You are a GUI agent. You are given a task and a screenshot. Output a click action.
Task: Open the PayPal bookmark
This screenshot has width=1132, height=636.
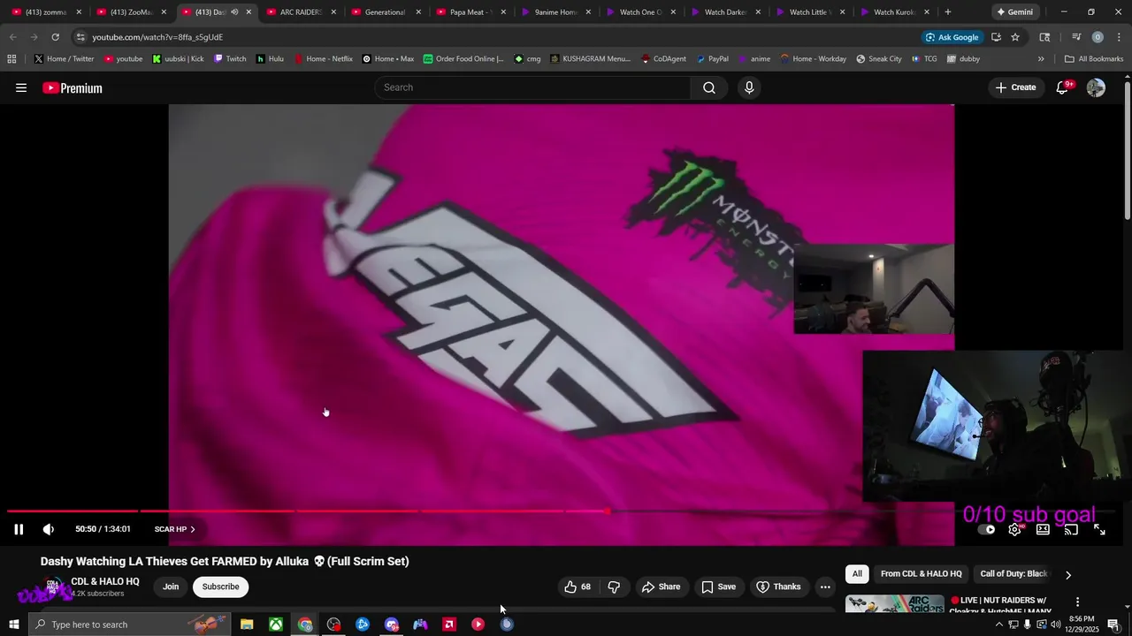(712, 59)
